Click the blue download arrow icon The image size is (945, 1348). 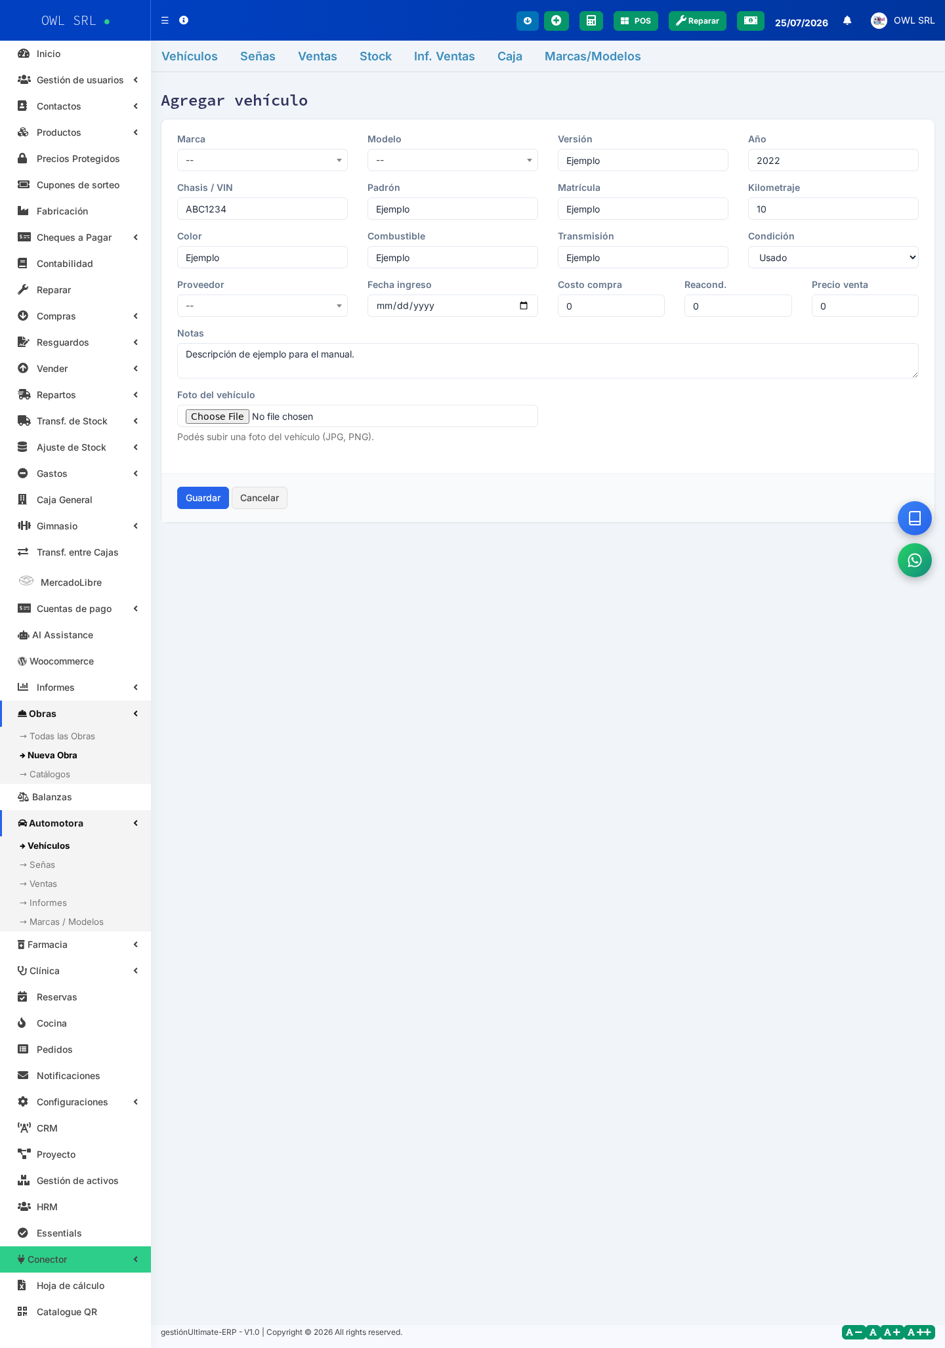pyautogui.click(x=528, y=21)
